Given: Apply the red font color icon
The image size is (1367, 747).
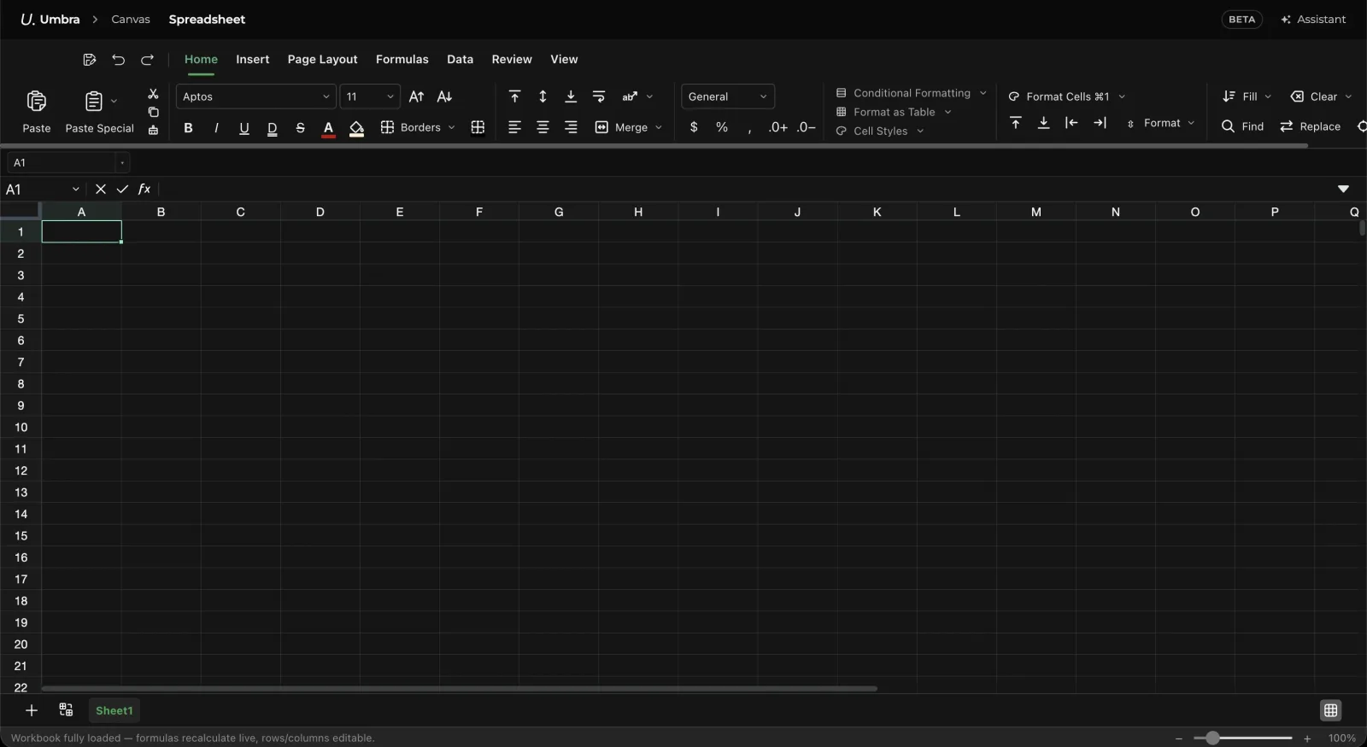Looking at the screenshot, I should (328, 128).
